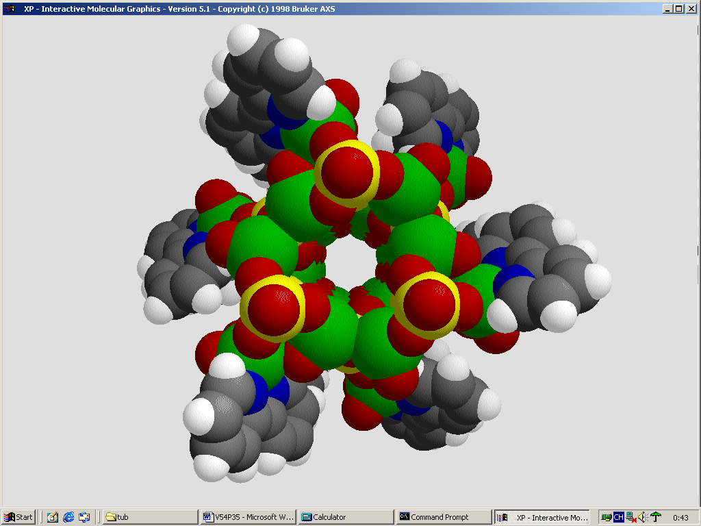Open the Calculator taskbar window
The height and width of the screenshot is (526, 701).
click(346, 517)
